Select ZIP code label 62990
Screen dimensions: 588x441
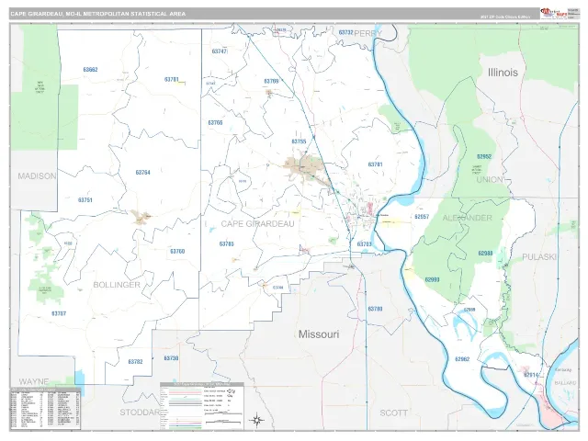pyautogui.click(x=433, y=279)
